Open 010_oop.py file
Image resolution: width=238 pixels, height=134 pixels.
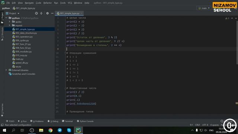point(21,55)
